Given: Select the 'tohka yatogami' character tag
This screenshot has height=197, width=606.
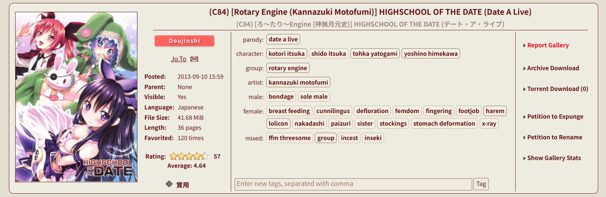Looking at the screenshot, I should (x=375, y=54).
